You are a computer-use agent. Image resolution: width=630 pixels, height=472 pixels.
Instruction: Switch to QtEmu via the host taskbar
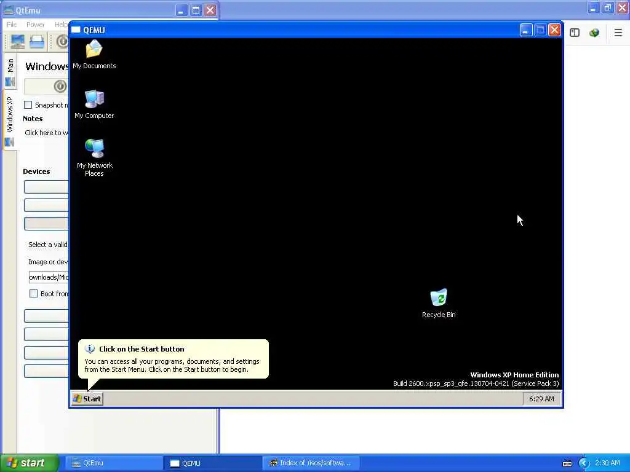point(114,463)
